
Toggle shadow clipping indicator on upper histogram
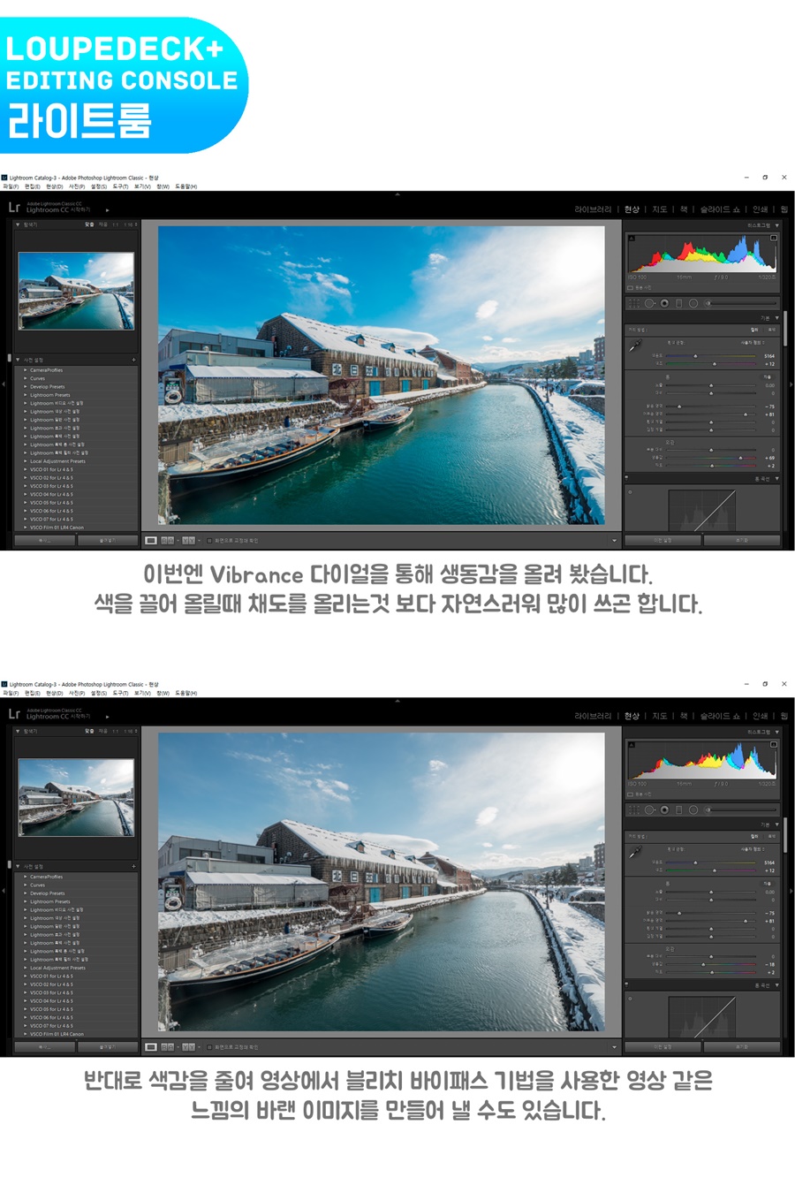coord(630,237)
